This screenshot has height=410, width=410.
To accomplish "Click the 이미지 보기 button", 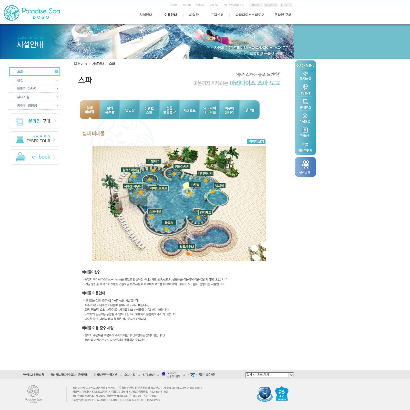I will (256, 142).
